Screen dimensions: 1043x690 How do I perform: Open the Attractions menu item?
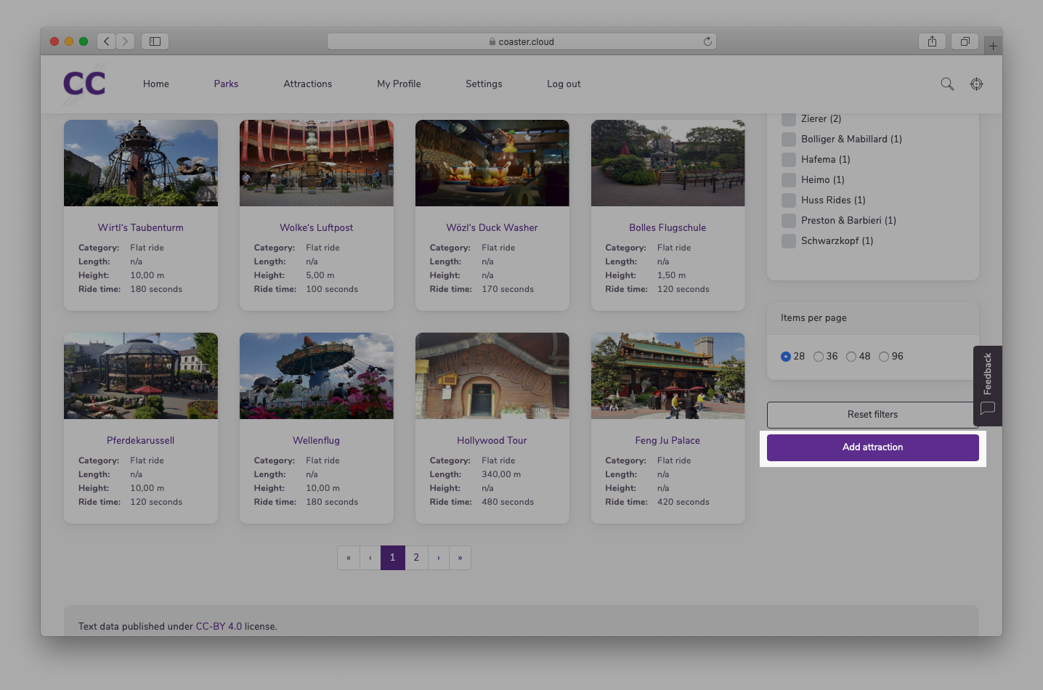pyautogui.click(x=308, y=84)
